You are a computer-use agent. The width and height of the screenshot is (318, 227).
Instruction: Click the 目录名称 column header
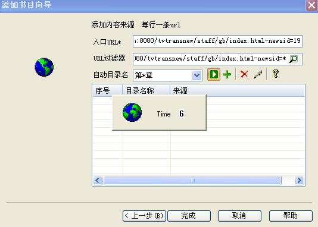click(x=146, y=90)
